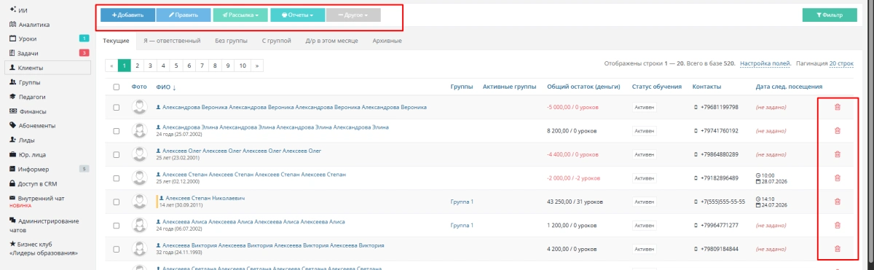Go back with the « pagination arrow
Image resolution: width=874 pixels, height=270 pixels.
click(111, 65)
